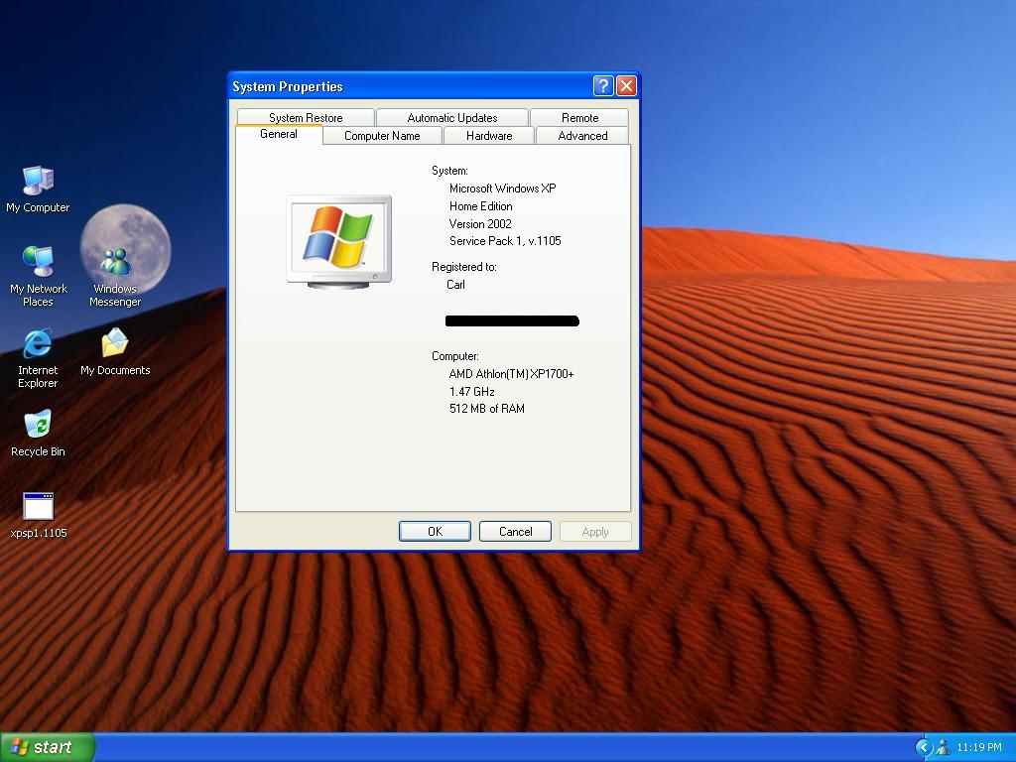Click the Windows logo monitor image
This screenshot has width=1016, height=762.
point(339,241)
